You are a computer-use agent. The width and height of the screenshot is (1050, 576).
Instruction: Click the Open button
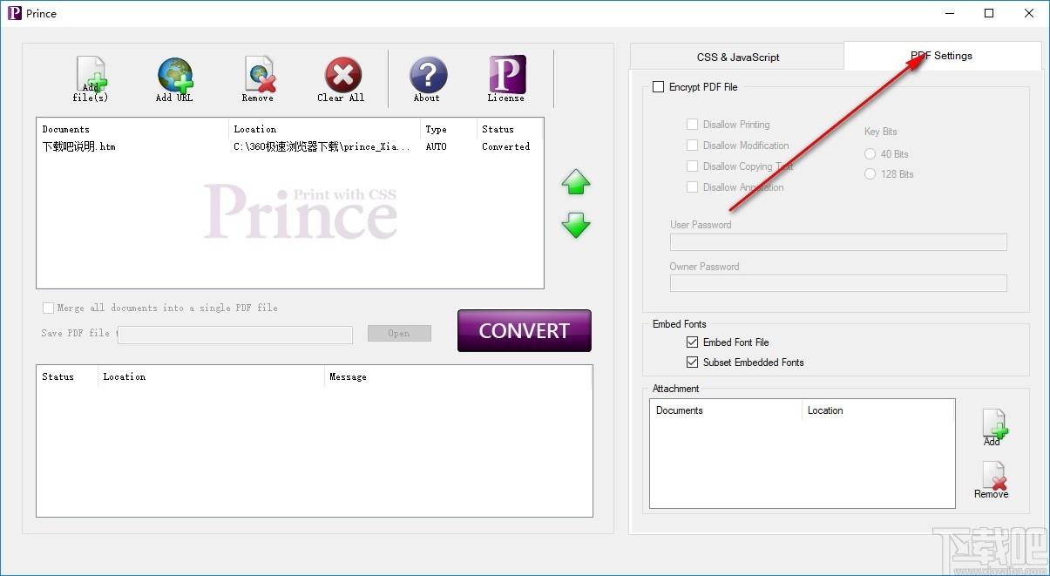click(399, 334)
